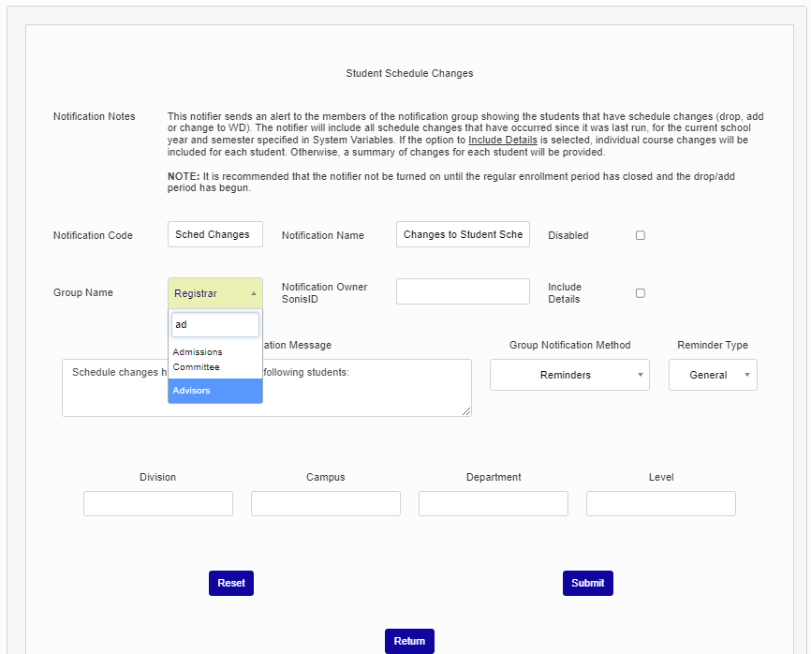Screen dimensions: 811x654
Task: Submit the notification form
Action: coord(587,583)
